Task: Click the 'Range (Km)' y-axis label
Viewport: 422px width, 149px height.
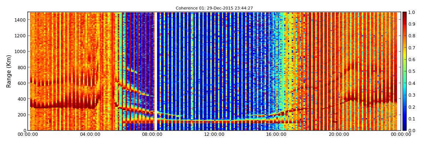Action: pos(9,71)
